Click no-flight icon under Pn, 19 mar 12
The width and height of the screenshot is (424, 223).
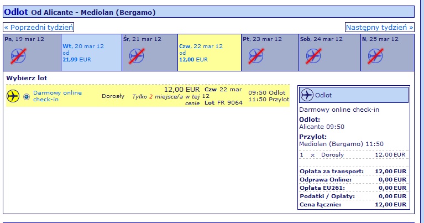pyautogui.click(x=18, y=56)
